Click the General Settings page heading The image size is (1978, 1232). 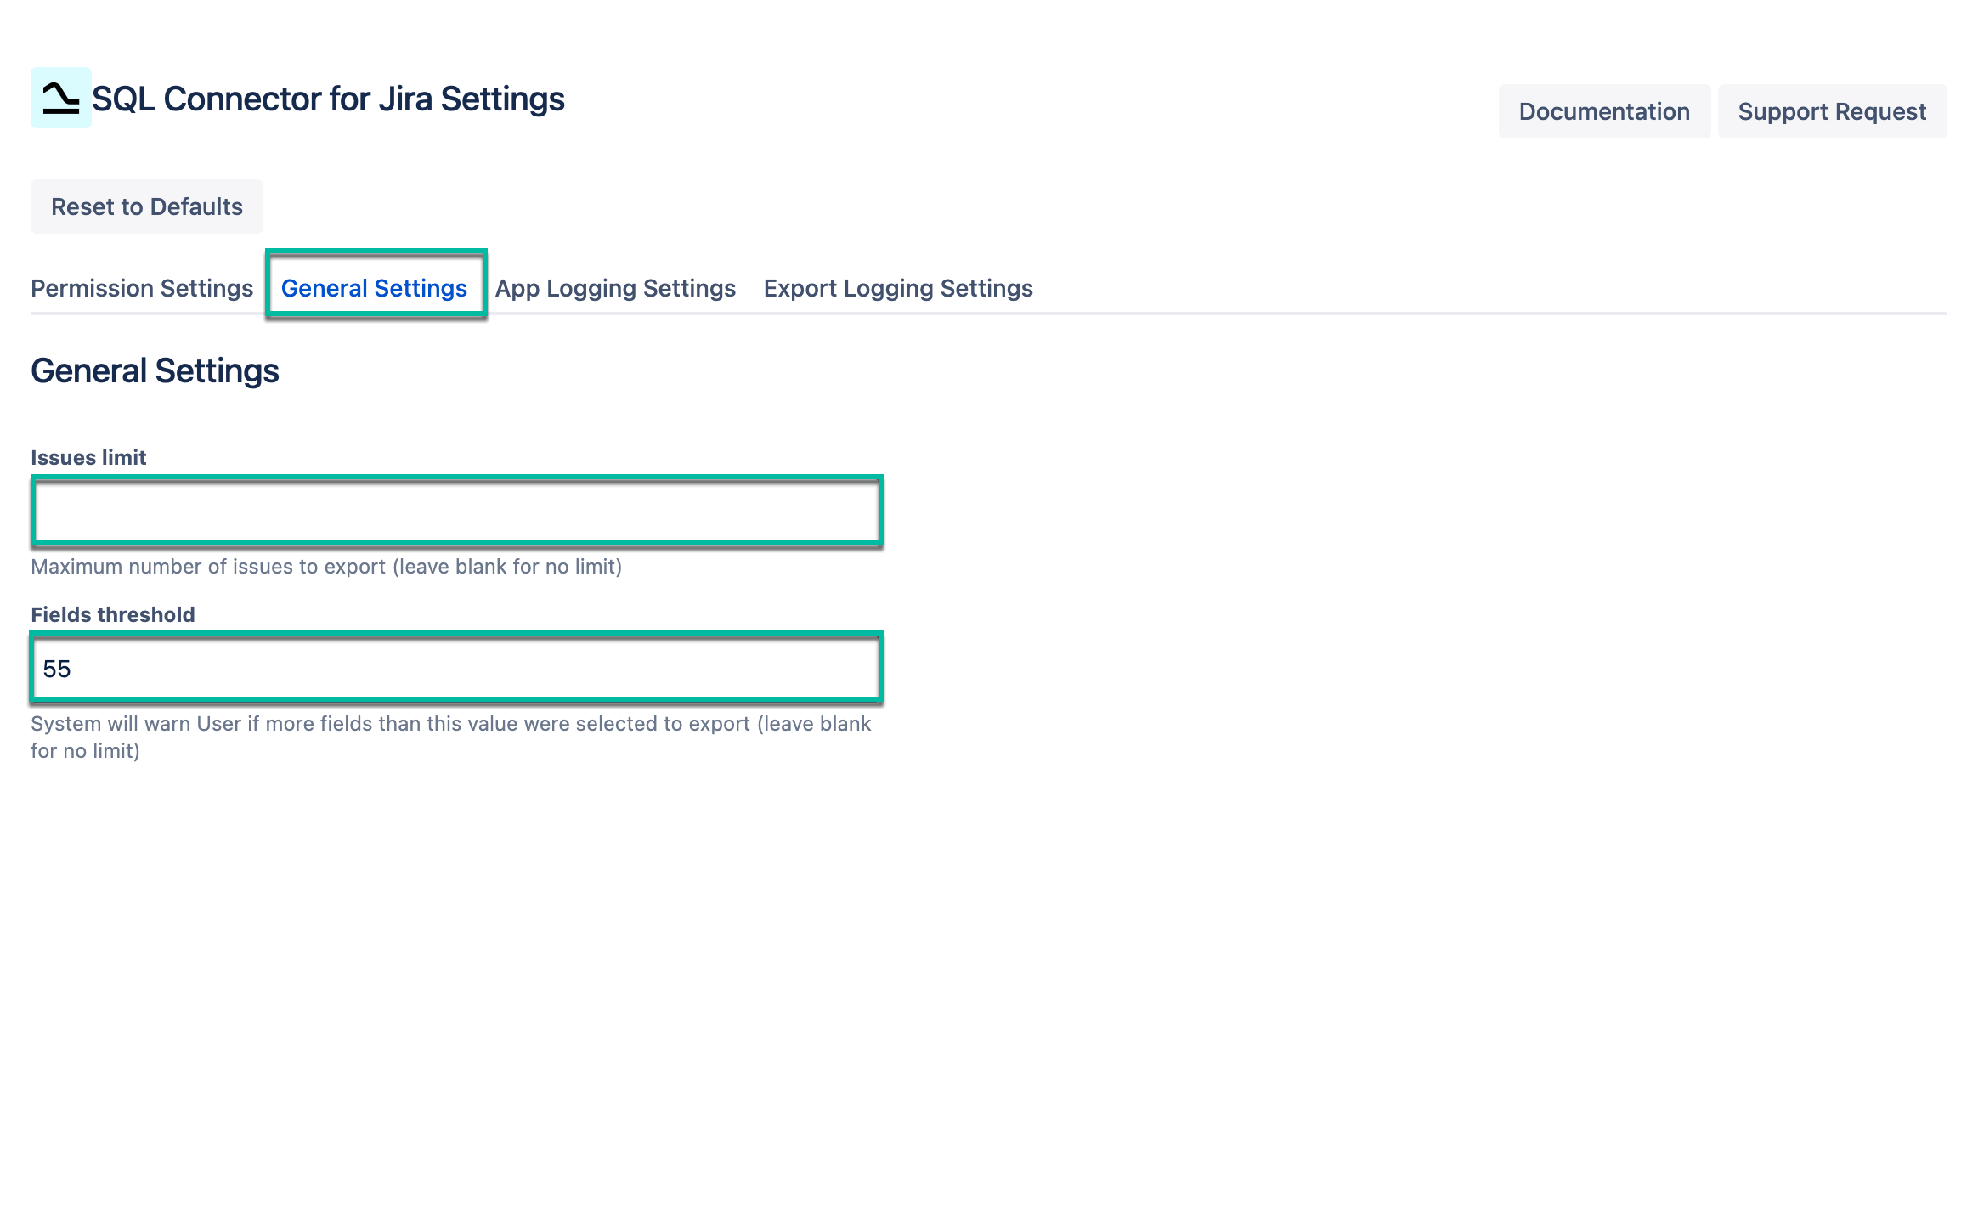pyautogui.click(x=155, y=370)
